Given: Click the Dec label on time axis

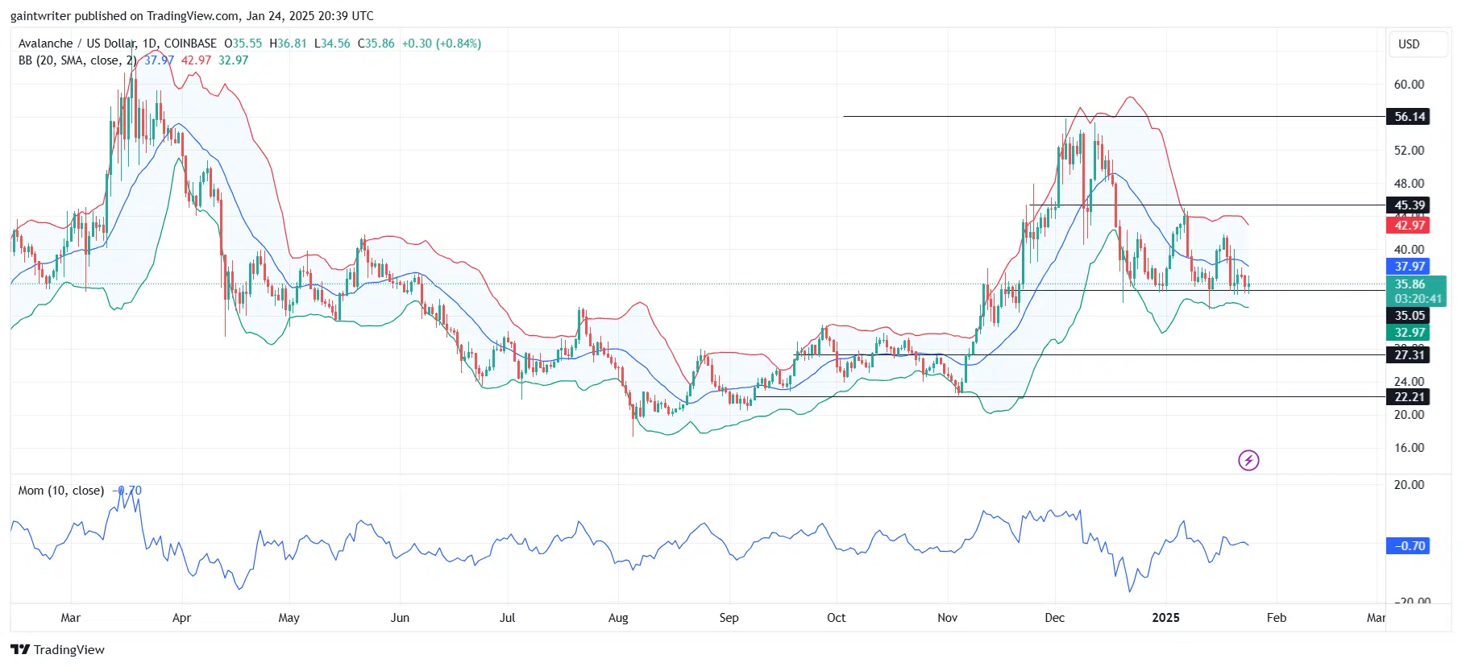Looking at the screenshot, I should pyautogui.click(x=1054, y=618).
